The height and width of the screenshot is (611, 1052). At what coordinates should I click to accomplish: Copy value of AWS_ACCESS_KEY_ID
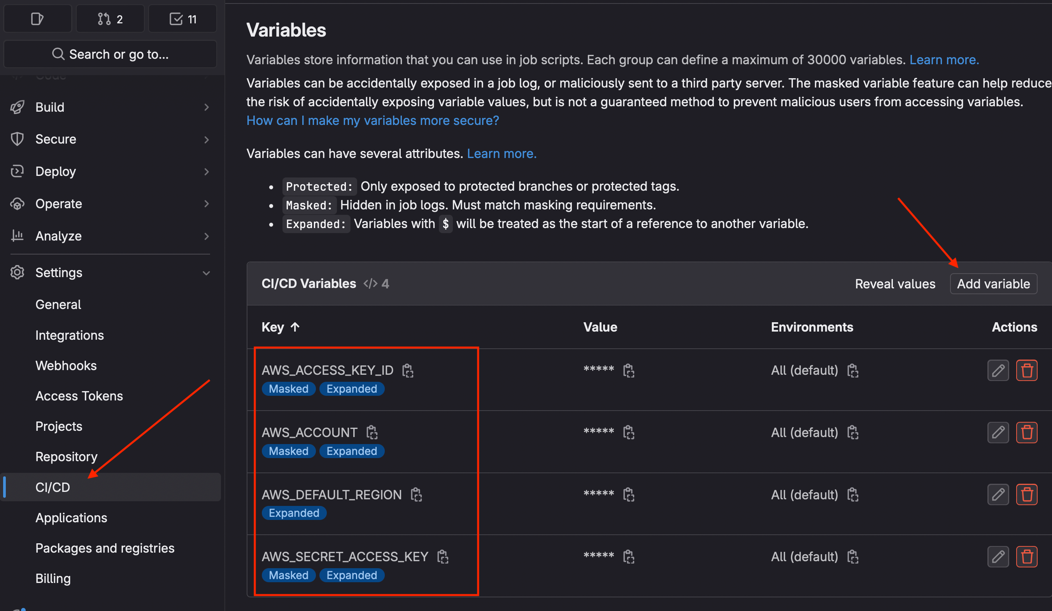tap(628, 370)
